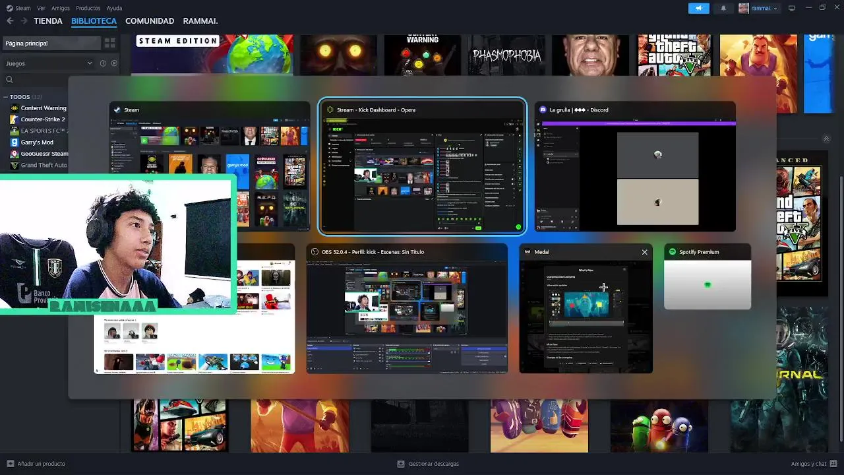Select Garry's Mod in the game list

tap(37, 142)
